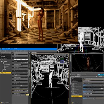Toggle the Draw Ground switch
This screenshot has width=104, height=104.
(93, 99)
